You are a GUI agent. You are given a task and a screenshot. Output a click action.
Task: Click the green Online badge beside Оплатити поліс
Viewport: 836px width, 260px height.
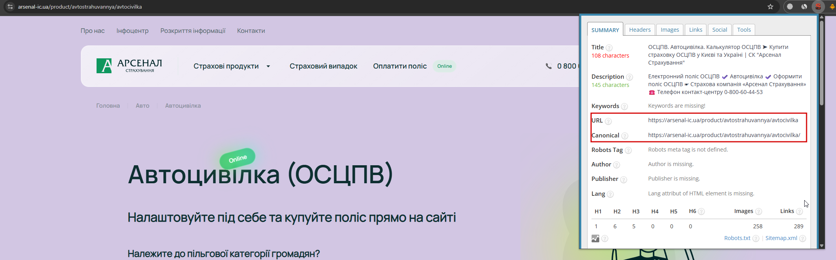pos(444,66)
